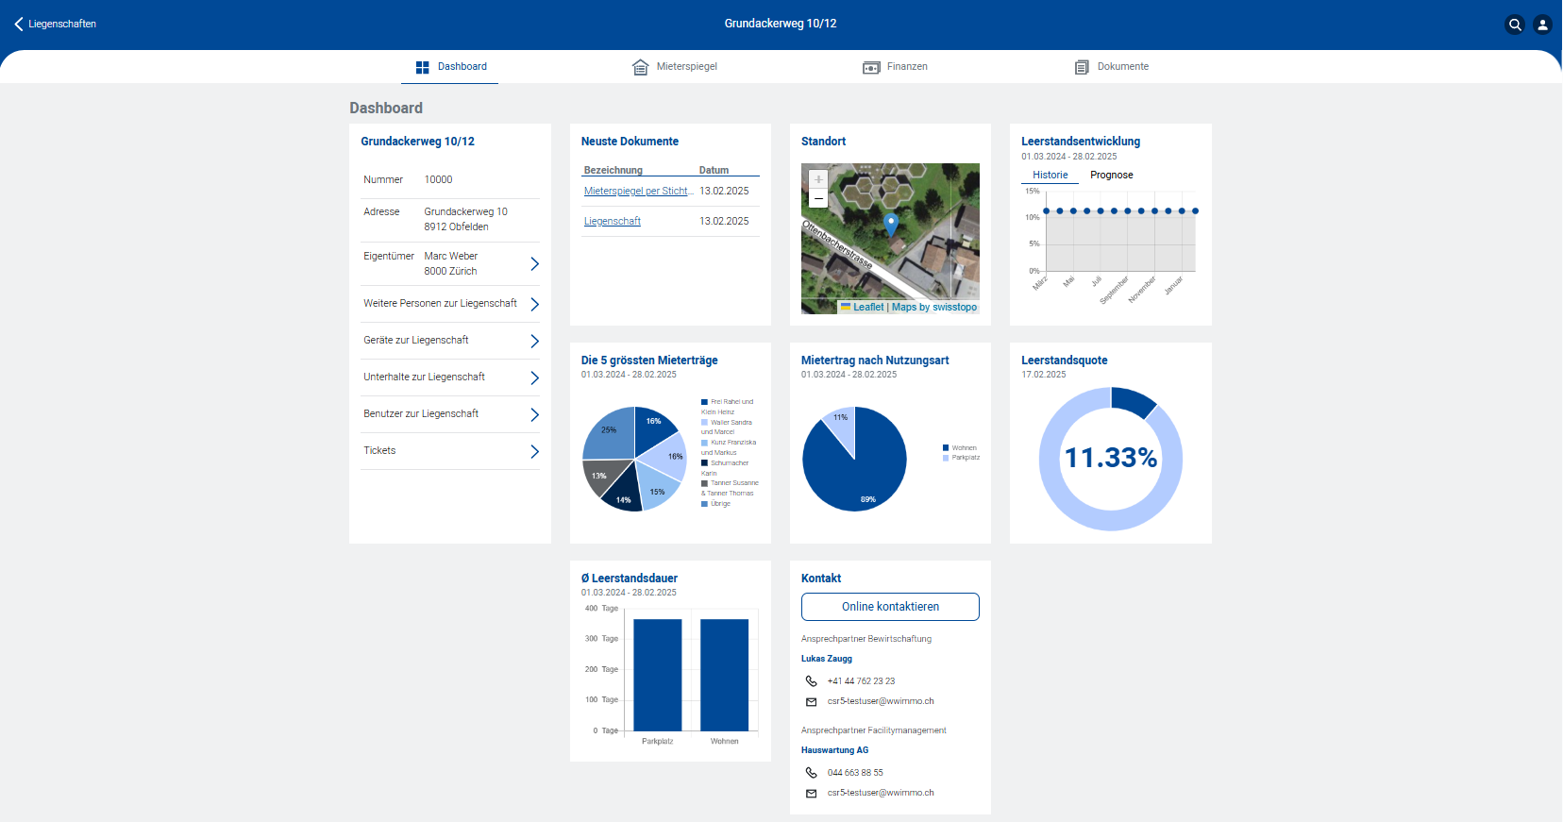This screenshot has width=1563, height=822.
Task: Switch to the Dokumente tab
Action: point(1112,67)
